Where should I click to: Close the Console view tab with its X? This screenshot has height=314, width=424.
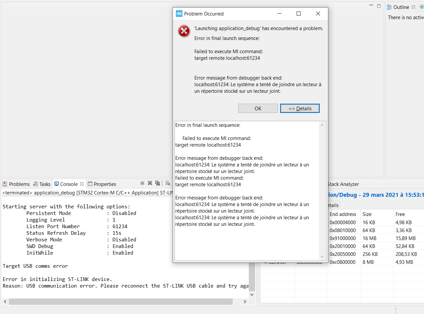tap(82, 184)
